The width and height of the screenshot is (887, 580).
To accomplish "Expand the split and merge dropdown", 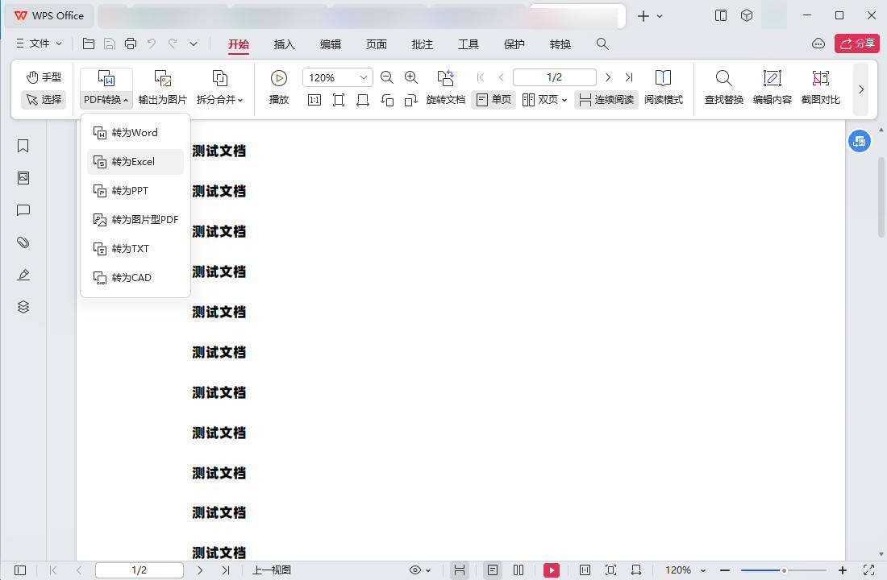I will click(219, 87).
